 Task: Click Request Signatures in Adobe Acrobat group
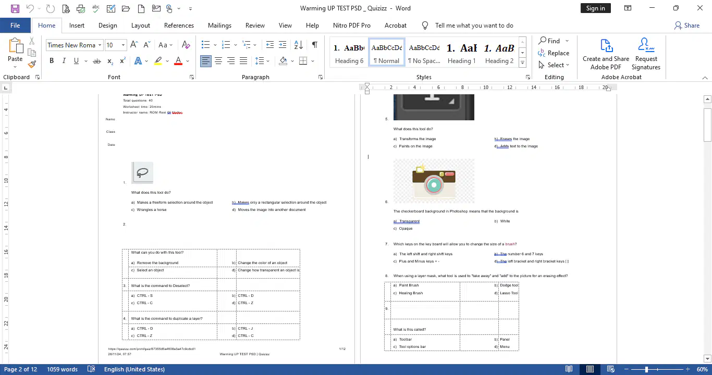coord(646,54)
